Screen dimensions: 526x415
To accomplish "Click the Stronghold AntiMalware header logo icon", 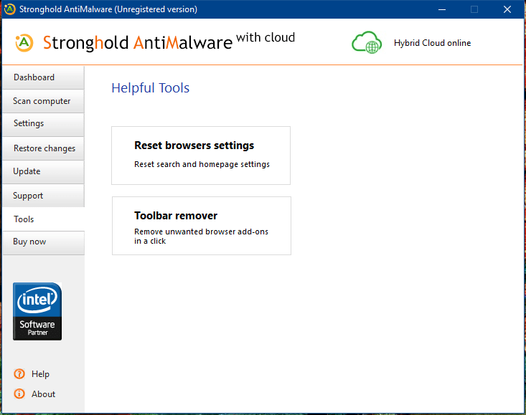I will point(24,42).
